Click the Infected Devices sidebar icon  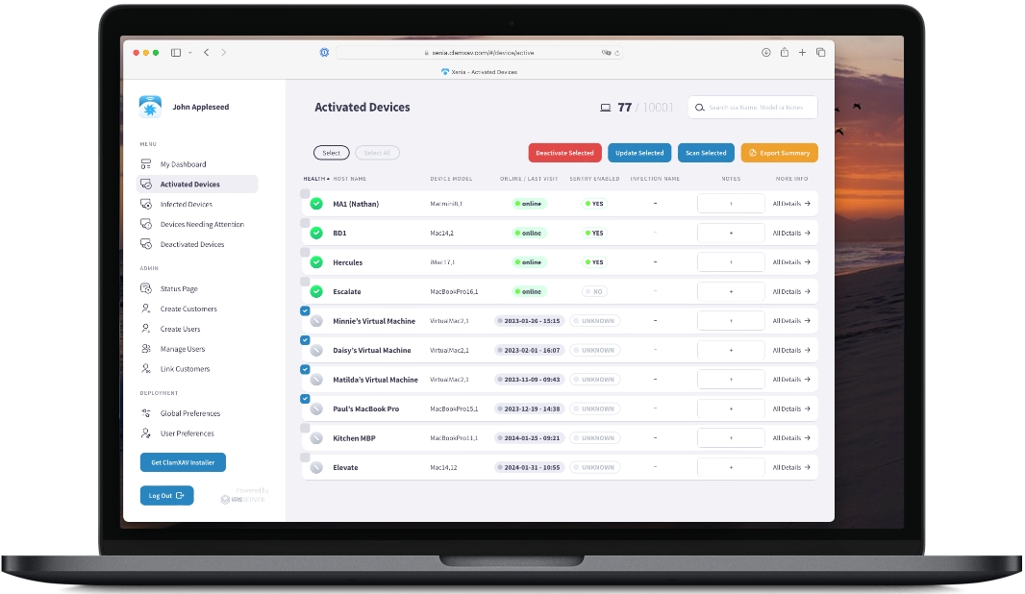[x=146, y=205]
